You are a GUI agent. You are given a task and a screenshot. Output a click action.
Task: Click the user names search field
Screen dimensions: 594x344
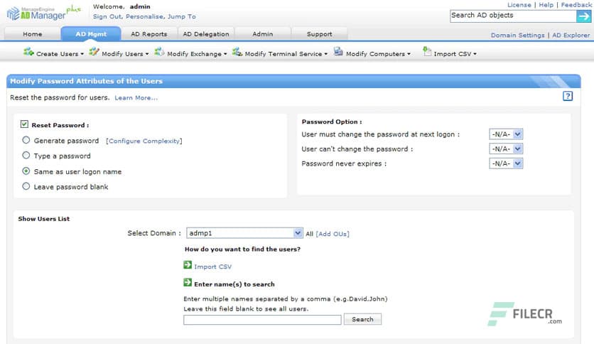pyautogui.click(x=262, y=320)
